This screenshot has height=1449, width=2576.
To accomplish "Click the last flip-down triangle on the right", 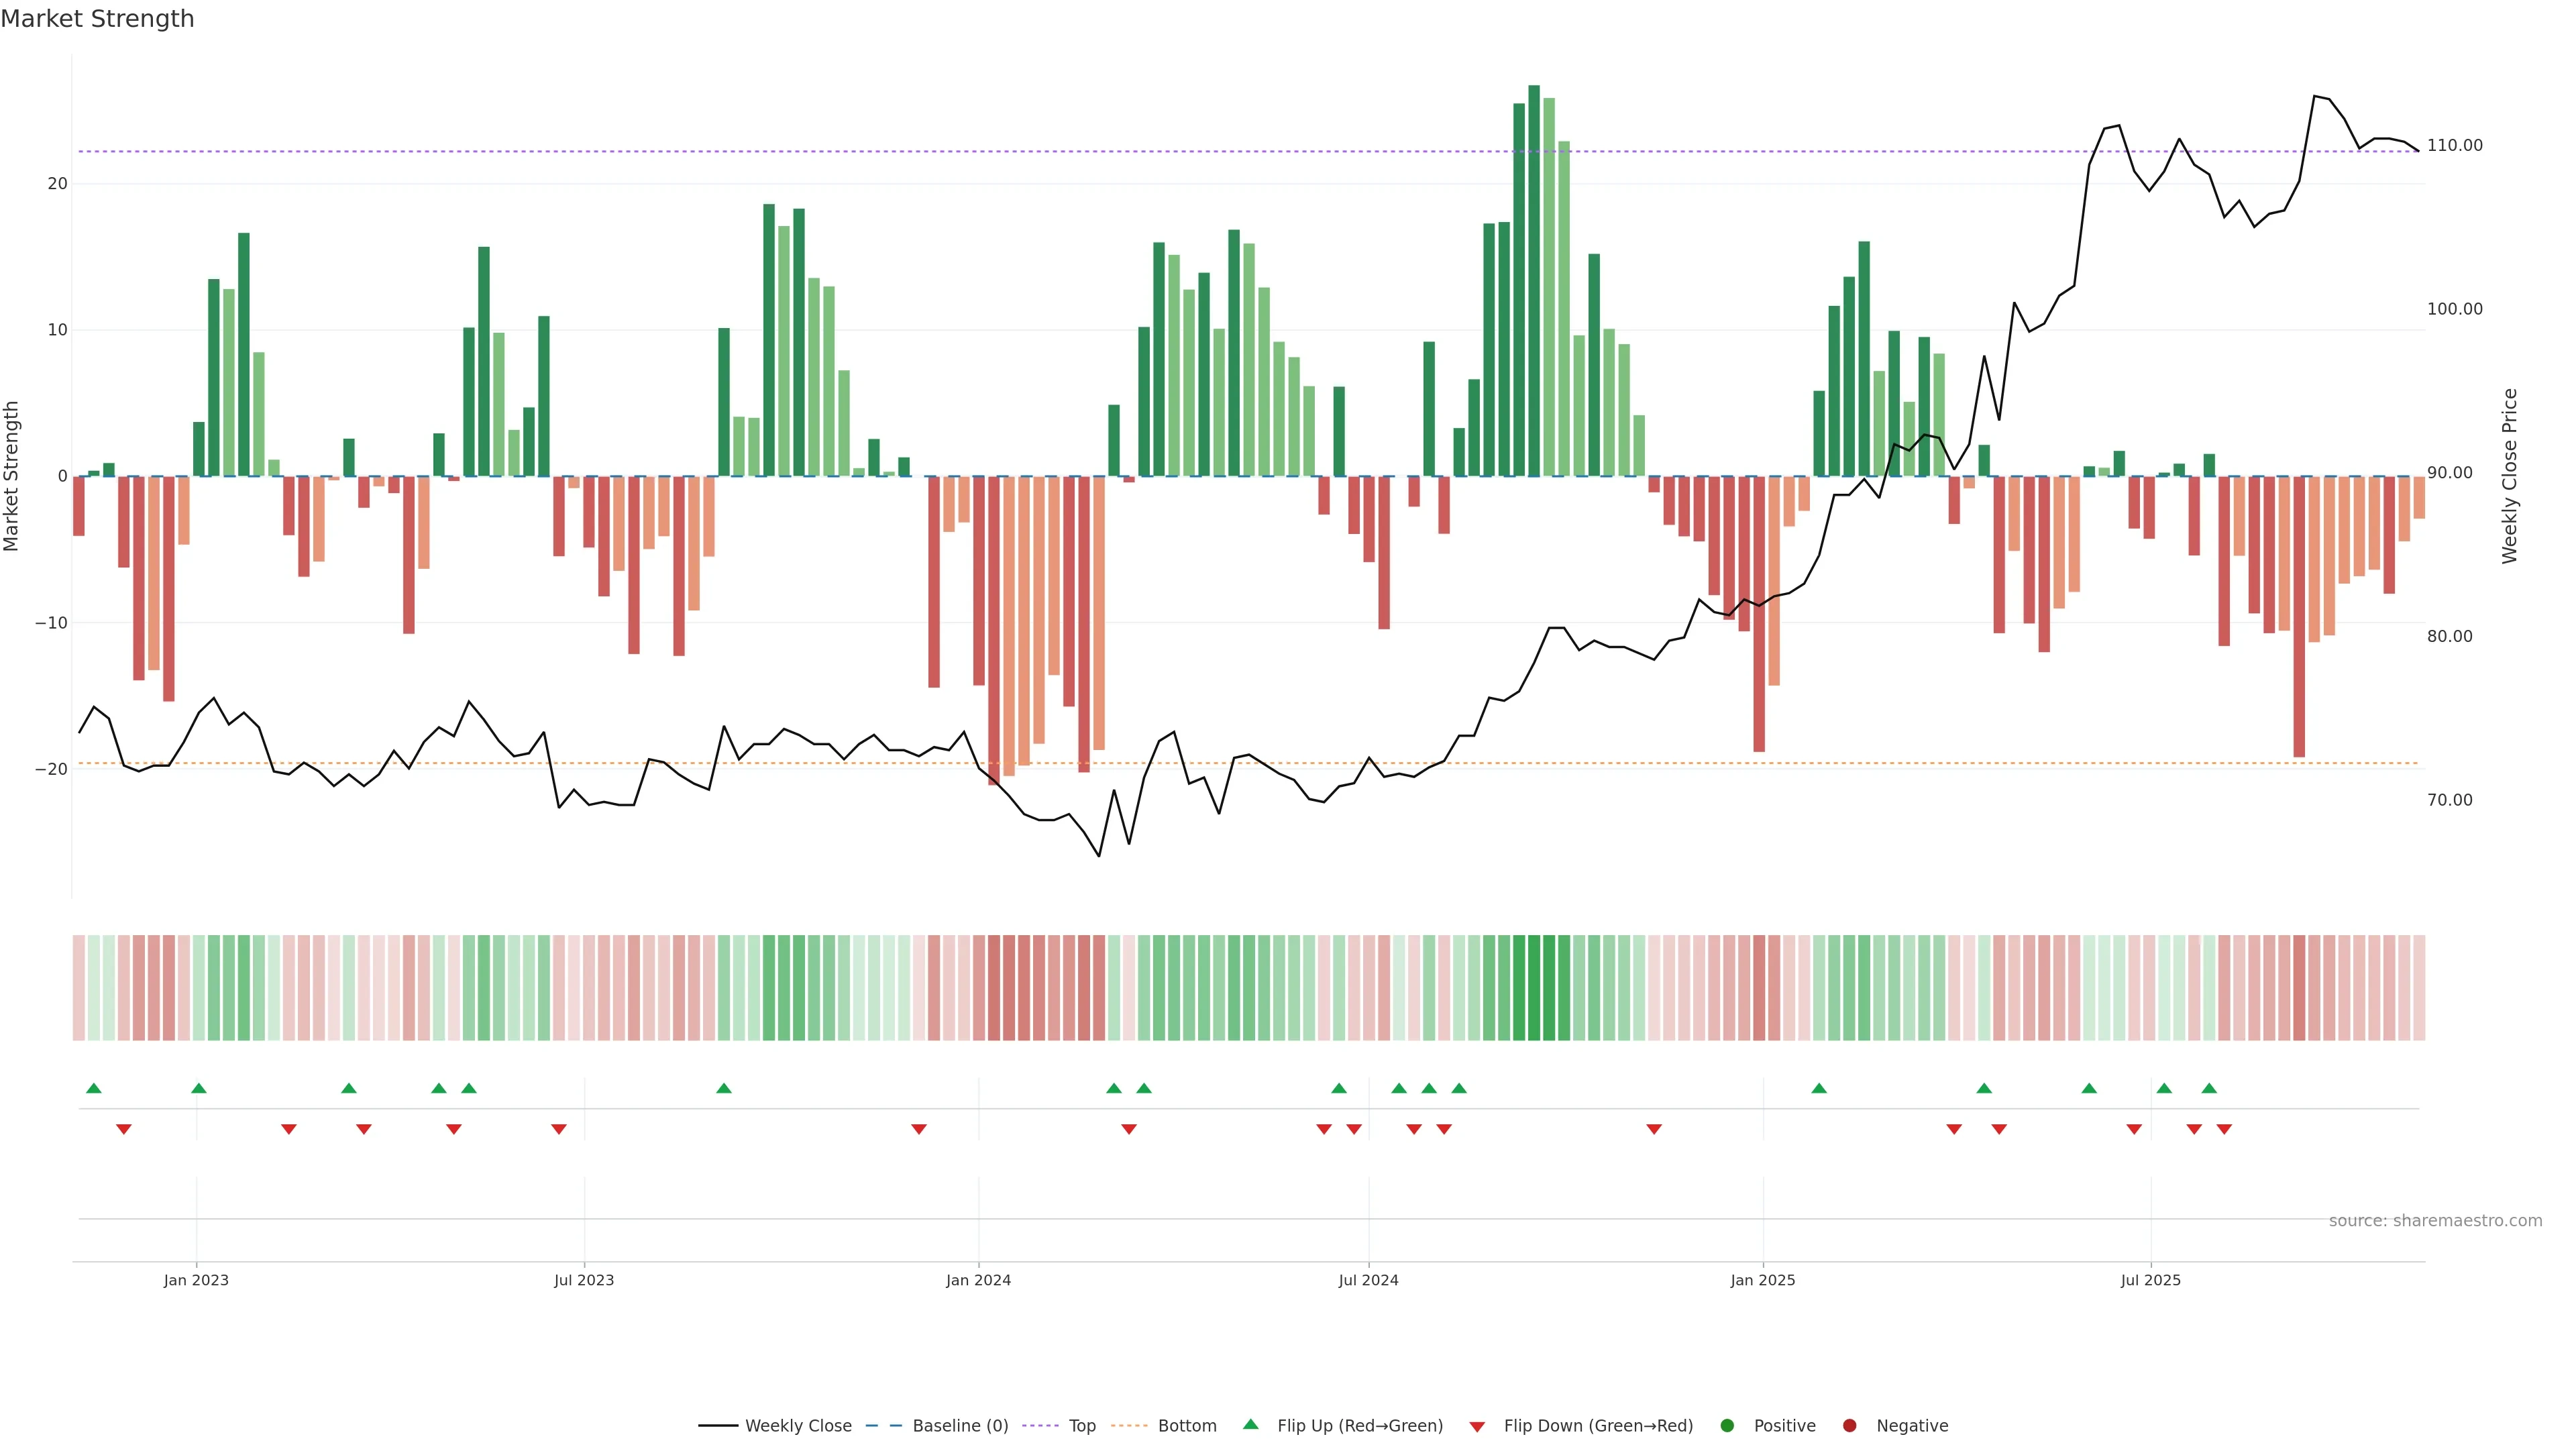I will click(2224, 1129).
